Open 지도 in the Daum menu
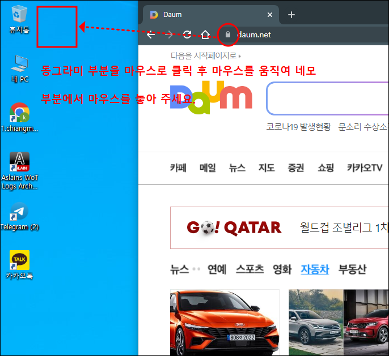The image size is (389, 356). coord(267,168)
